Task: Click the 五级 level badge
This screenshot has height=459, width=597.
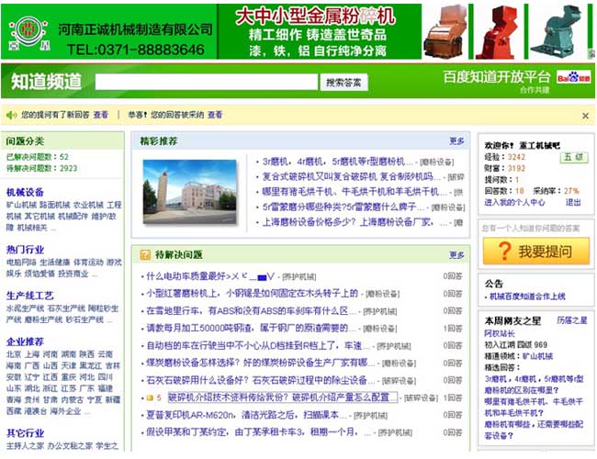Action: 574,157
